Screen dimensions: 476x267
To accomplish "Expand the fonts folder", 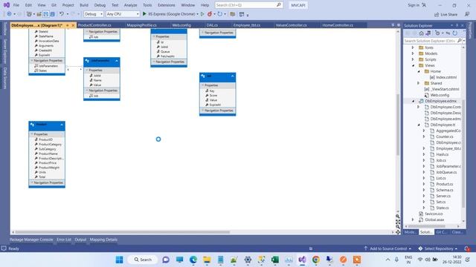I will (413, 47).
